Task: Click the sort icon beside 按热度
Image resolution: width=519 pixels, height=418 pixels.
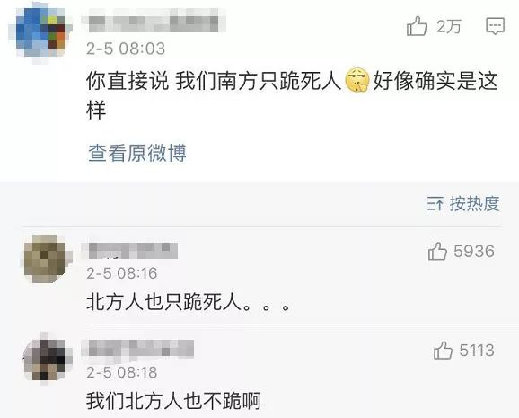Action: (435, 204)
